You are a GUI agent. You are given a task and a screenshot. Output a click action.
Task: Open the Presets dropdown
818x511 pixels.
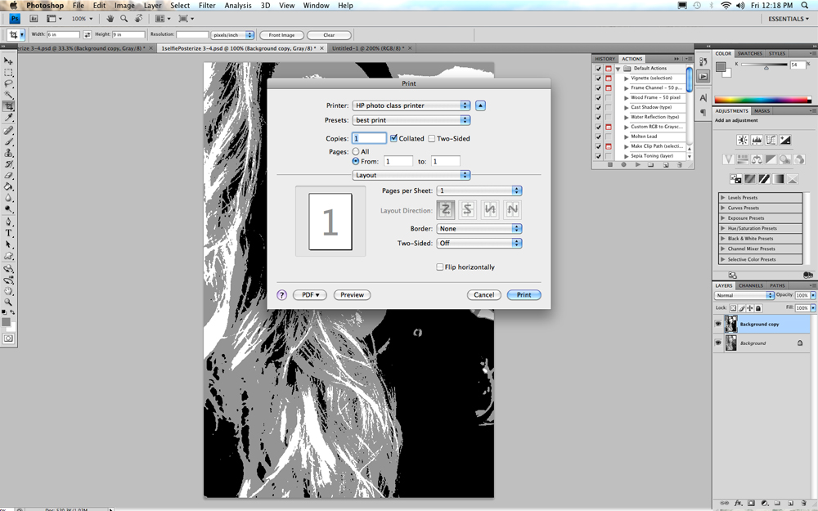click(411, 120)
